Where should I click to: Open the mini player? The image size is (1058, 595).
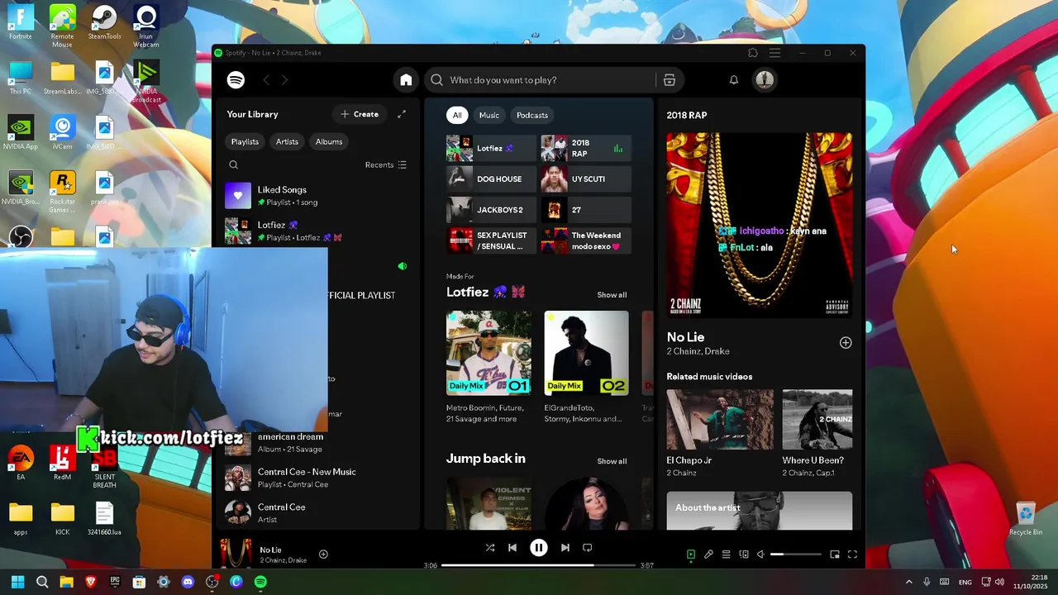point(835,555)
